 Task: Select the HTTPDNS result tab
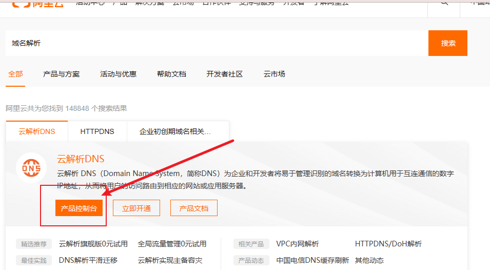(97, 131)
